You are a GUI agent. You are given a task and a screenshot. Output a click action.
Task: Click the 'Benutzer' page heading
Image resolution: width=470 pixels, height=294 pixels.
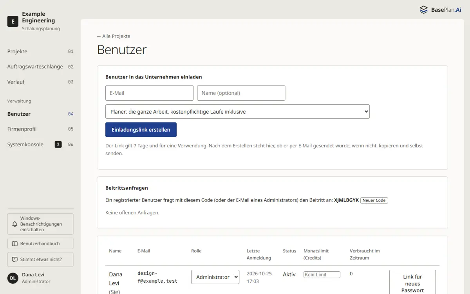pos(122,50)
